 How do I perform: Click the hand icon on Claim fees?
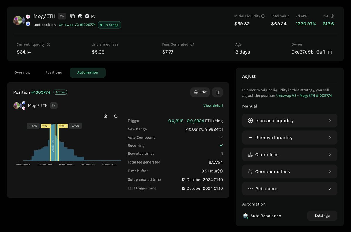pyautogui.click(x=250, y=154)
